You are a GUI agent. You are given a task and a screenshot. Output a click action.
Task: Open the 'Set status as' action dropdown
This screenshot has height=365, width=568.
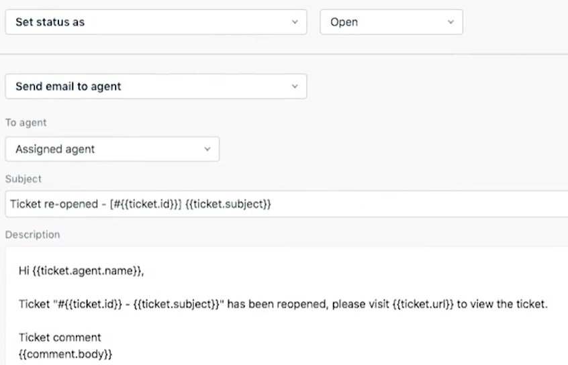coord(156,22)
